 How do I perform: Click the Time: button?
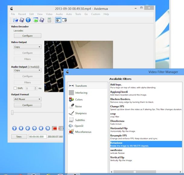[19, 137]
